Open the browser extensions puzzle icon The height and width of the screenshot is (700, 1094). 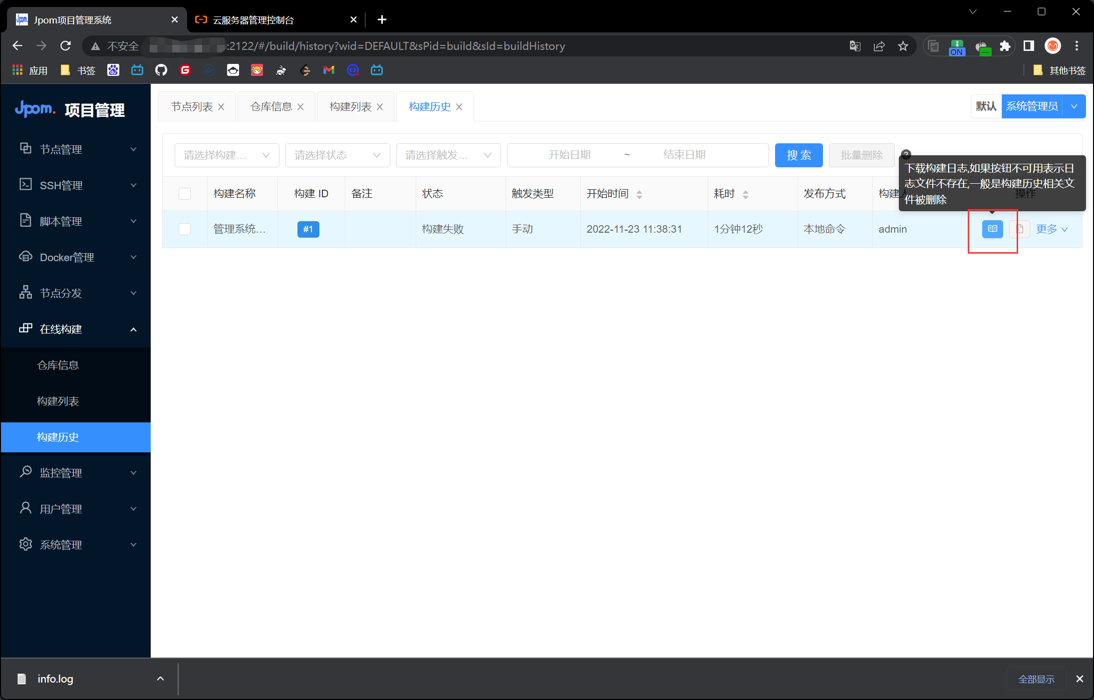pos(1005,46)
